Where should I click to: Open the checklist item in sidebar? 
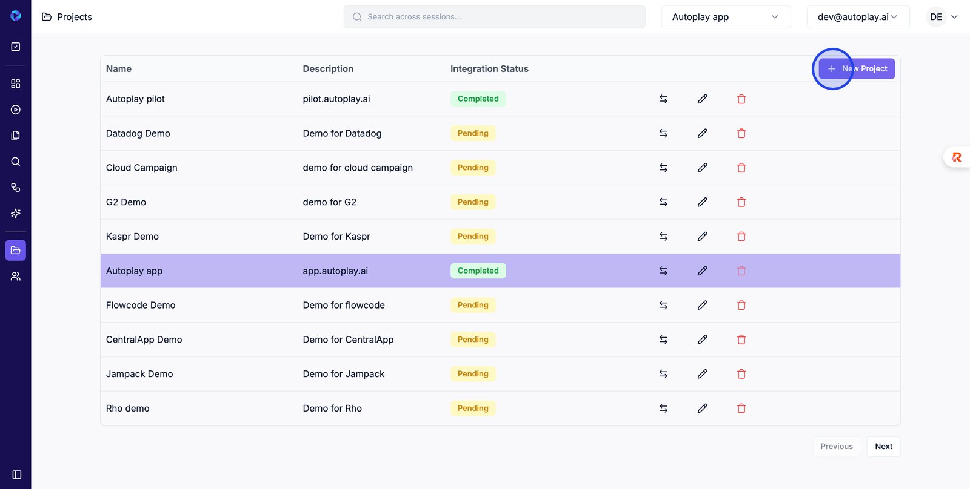[x=16, y=47]
